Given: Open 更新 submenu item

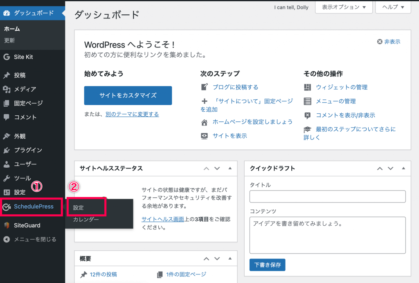Looking at the screenshot, I should point(9,40).
